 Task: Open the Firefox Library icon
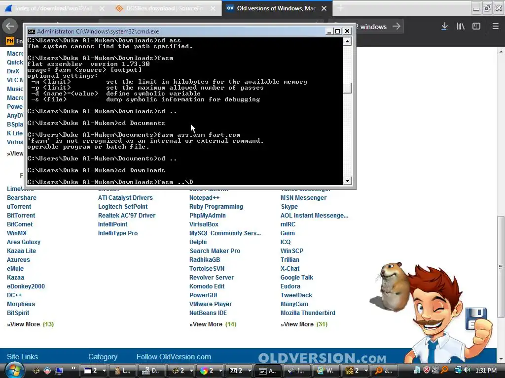(461, 27)
